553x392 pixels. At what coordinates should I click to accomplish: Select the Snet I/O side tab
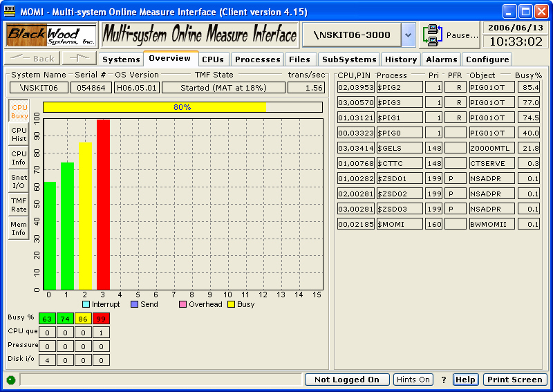19,181
